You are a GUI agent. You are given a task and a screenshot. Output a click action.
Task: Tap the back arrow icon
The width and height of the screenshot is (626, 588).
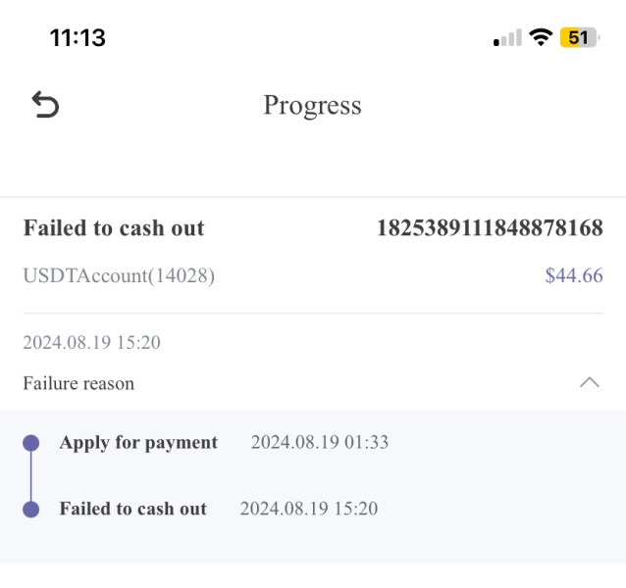(45, 105)
